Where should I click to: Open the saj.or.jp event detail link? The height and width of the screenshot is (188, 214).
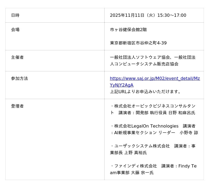pos(155,79)
